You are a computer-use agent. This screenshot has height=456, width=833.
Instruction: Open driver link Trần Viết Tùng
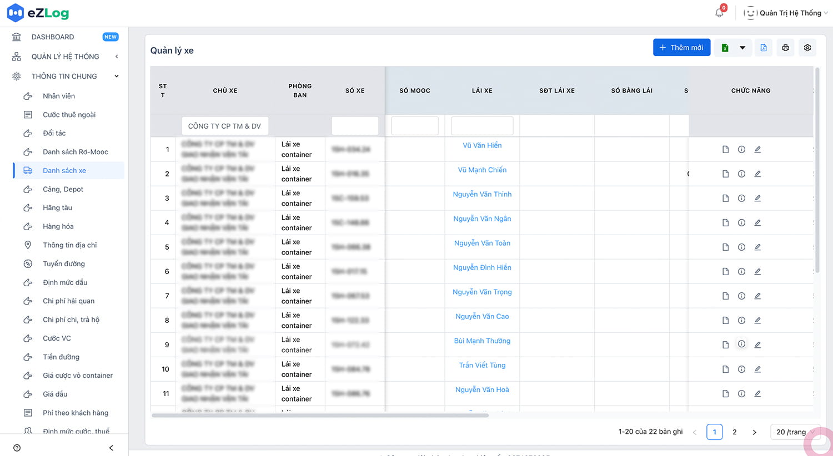[x=482, y=366]
